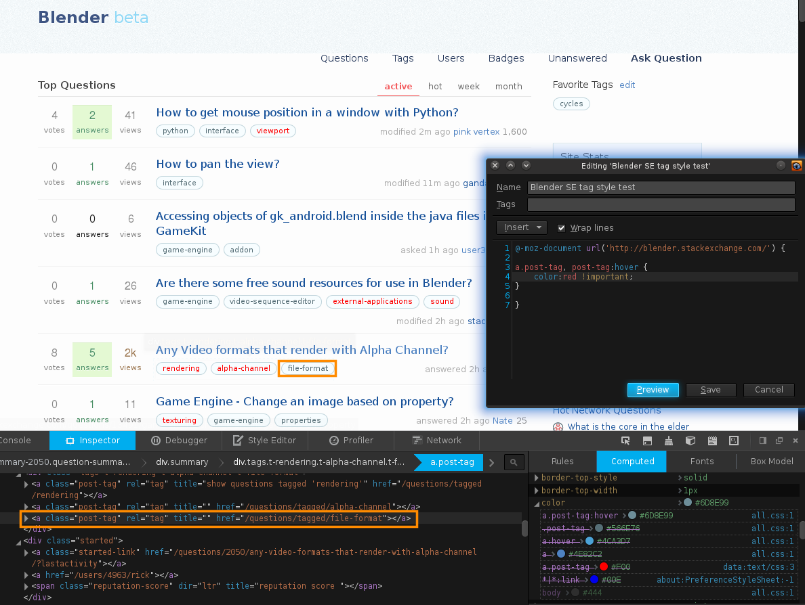Screen dimensions: 805x605
Task: Click the markup view scrollbar thumb
Action: pos(524,528)
